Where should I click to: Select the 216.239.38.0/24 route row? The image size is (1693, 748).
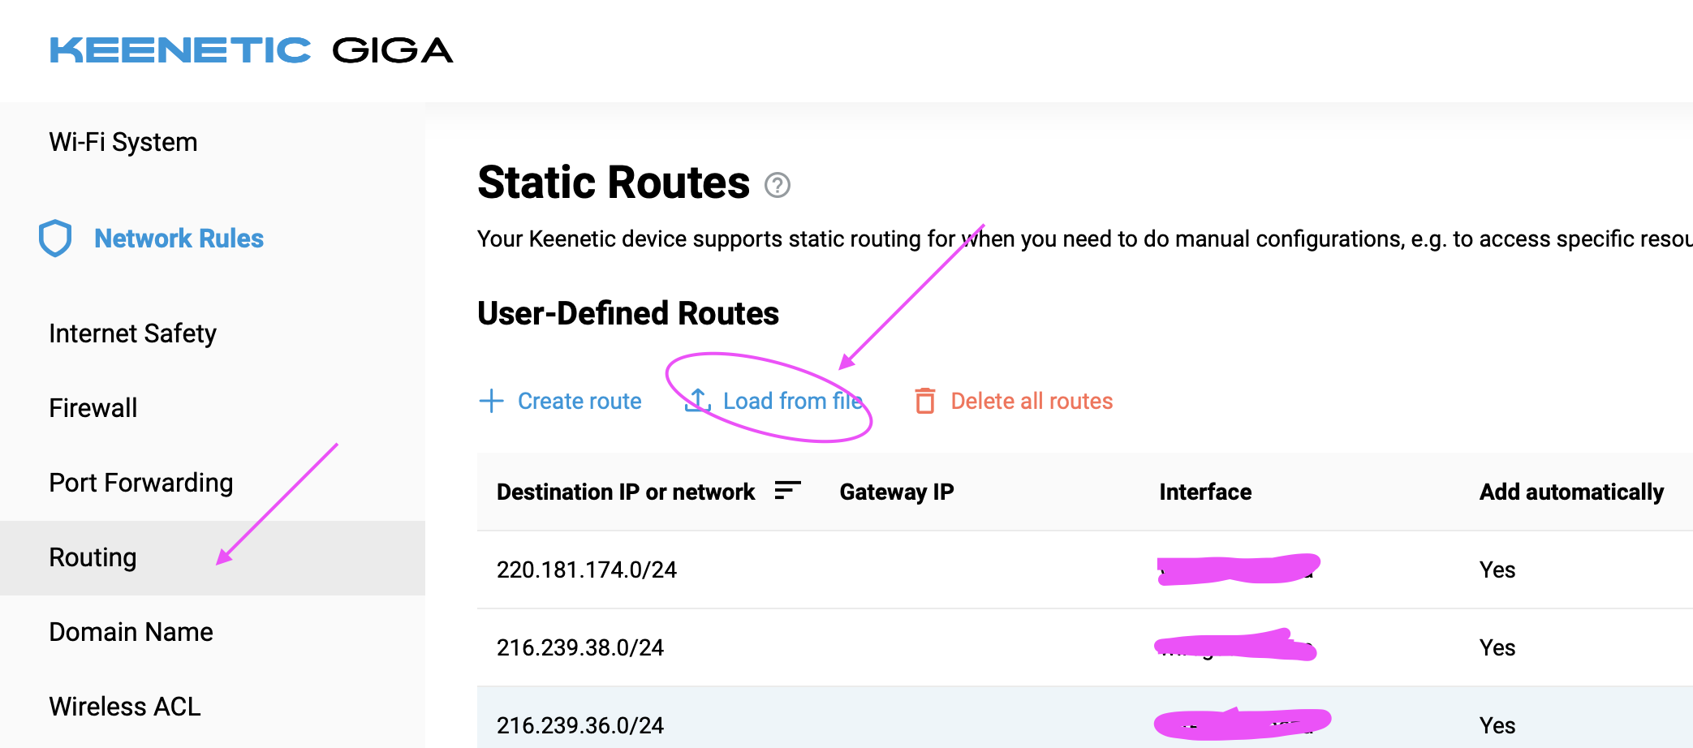[x=580, y=647]
